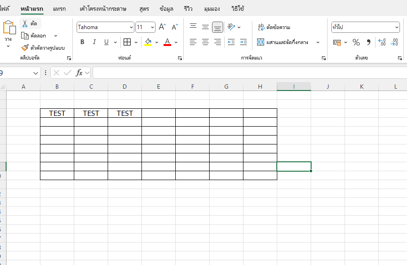This screenshot has height=265, width=407.
Task: Open the Tahoma font name dropdown
Action: [131, 27]
